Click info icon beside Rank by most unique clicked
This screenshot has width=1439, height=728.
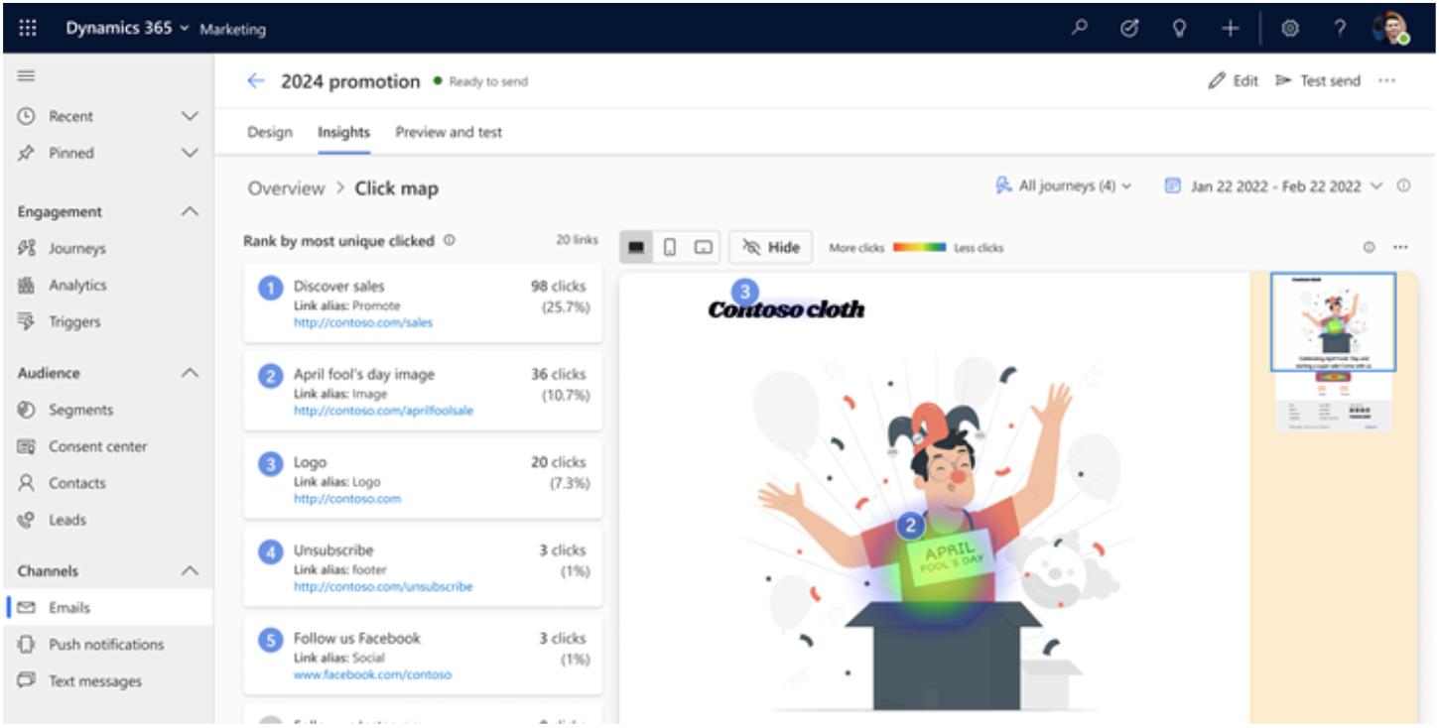[450, 240]
